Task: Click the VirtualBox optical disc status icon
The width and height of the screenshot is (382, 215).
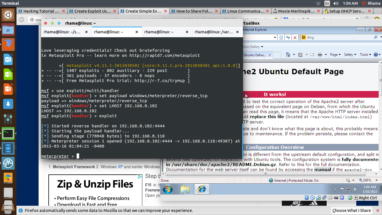Action: coord(313,198)
